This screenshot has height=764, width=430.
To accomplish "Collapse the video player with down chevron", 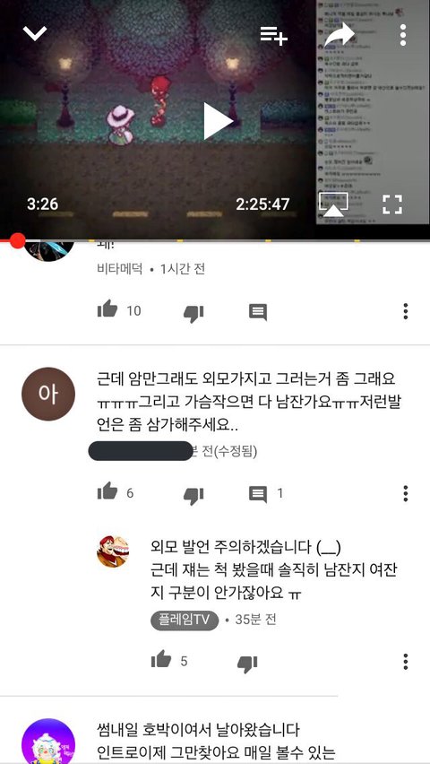I will coord(35,33).
